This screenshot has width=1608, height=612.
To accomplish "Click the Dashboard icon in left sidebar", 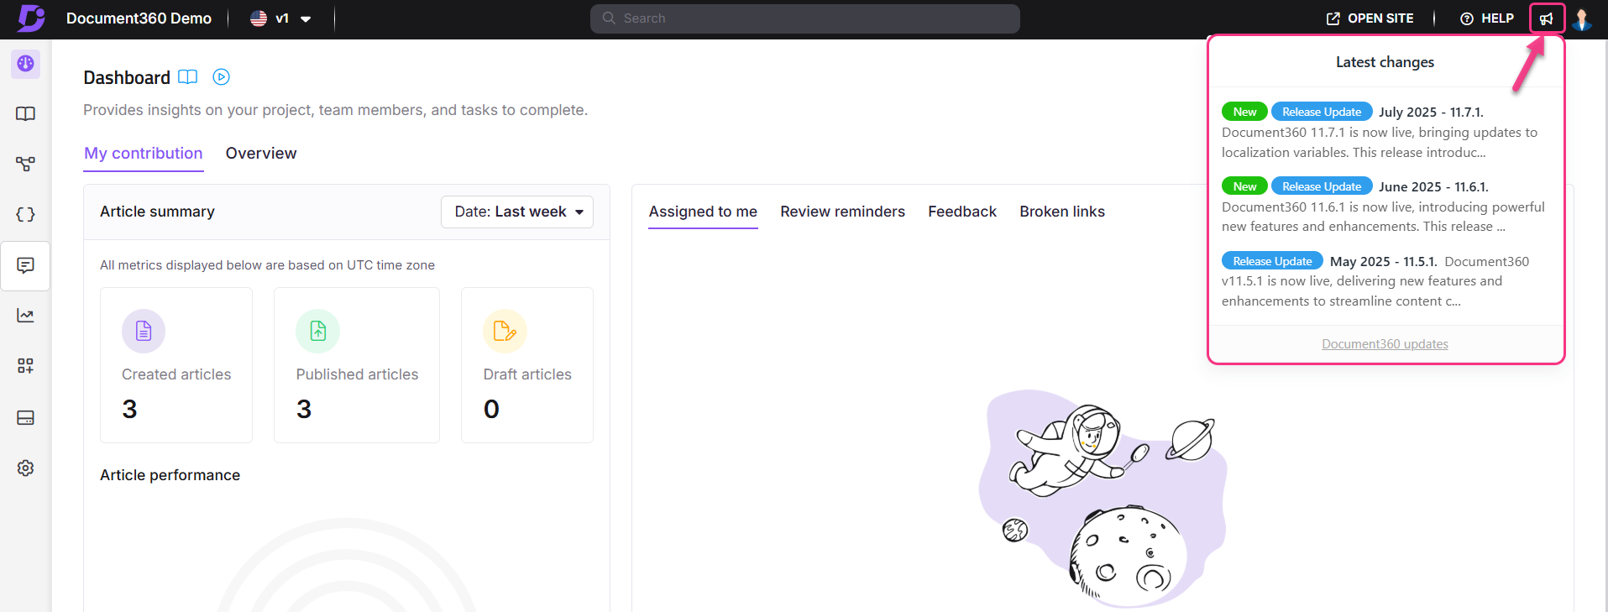I will 25,64.
